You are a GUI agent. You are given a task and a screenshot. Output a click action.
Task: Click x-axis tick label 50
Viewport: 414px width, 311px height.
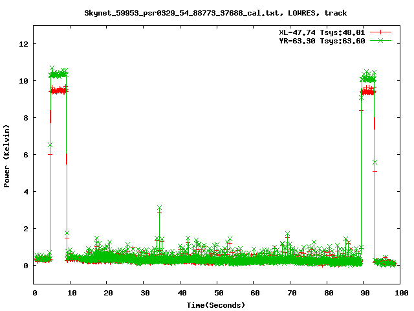point(219,293)
